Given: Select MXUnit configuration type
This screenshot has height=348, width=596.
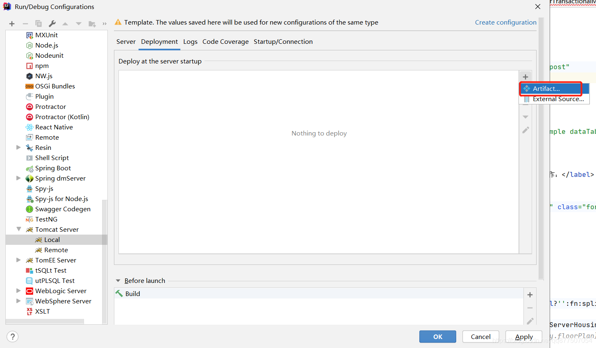Looking at the screenshot, I should click(46, 35).
